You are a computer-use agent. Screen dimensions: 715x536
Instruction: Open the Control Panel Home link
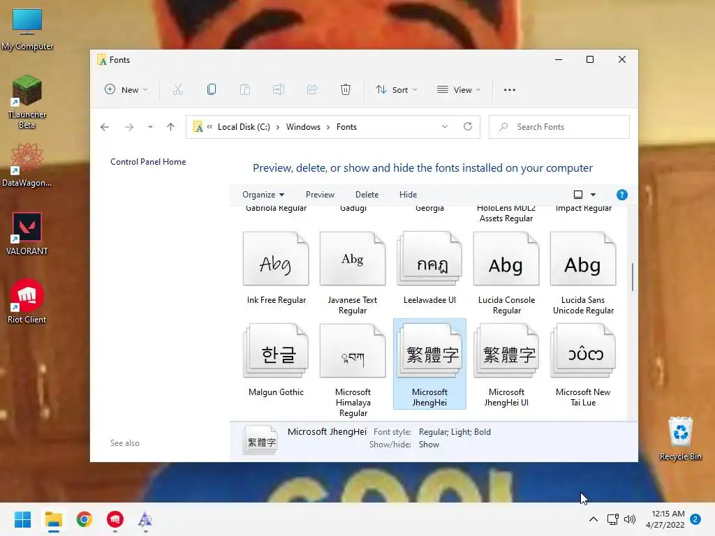148,162
